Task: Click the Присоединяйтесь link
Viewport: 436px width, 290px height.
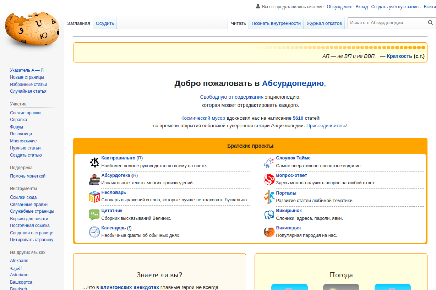Action: click(x=326, y=126)
